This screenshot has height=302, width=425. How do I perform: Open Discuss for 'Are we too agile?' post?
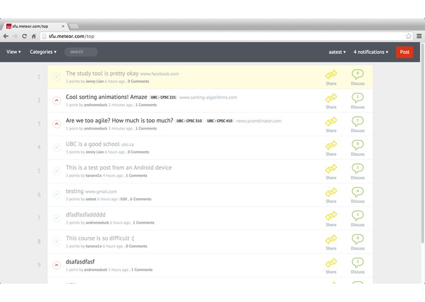tap(358, 121)
